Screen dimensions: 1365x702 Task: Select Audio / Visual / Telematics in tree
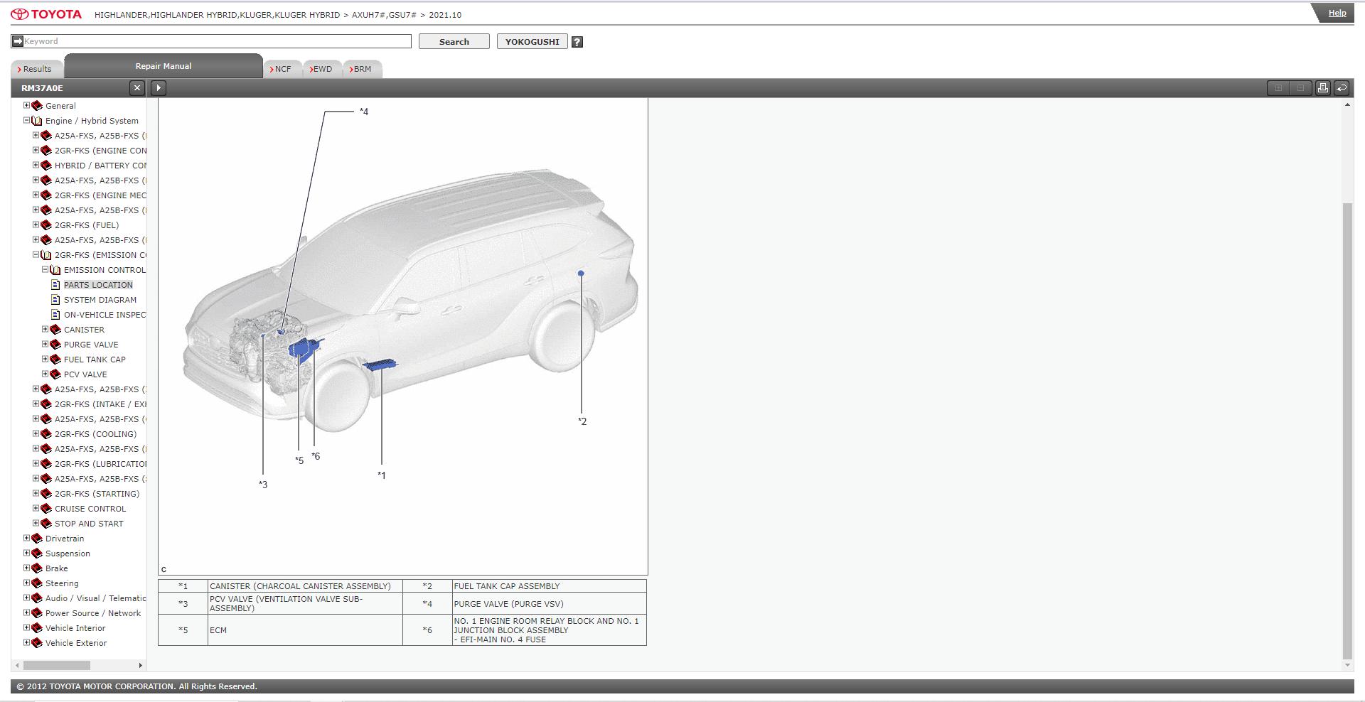(96, 598)
